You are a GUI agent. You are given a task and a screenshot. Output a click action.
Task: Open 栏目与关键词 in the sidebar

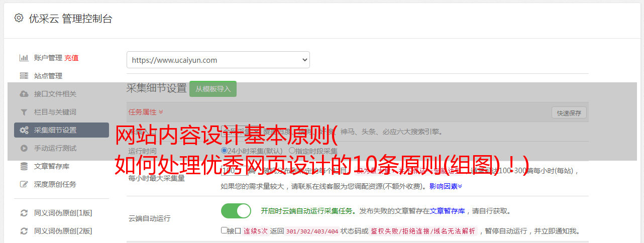click(x=55, y=112)
